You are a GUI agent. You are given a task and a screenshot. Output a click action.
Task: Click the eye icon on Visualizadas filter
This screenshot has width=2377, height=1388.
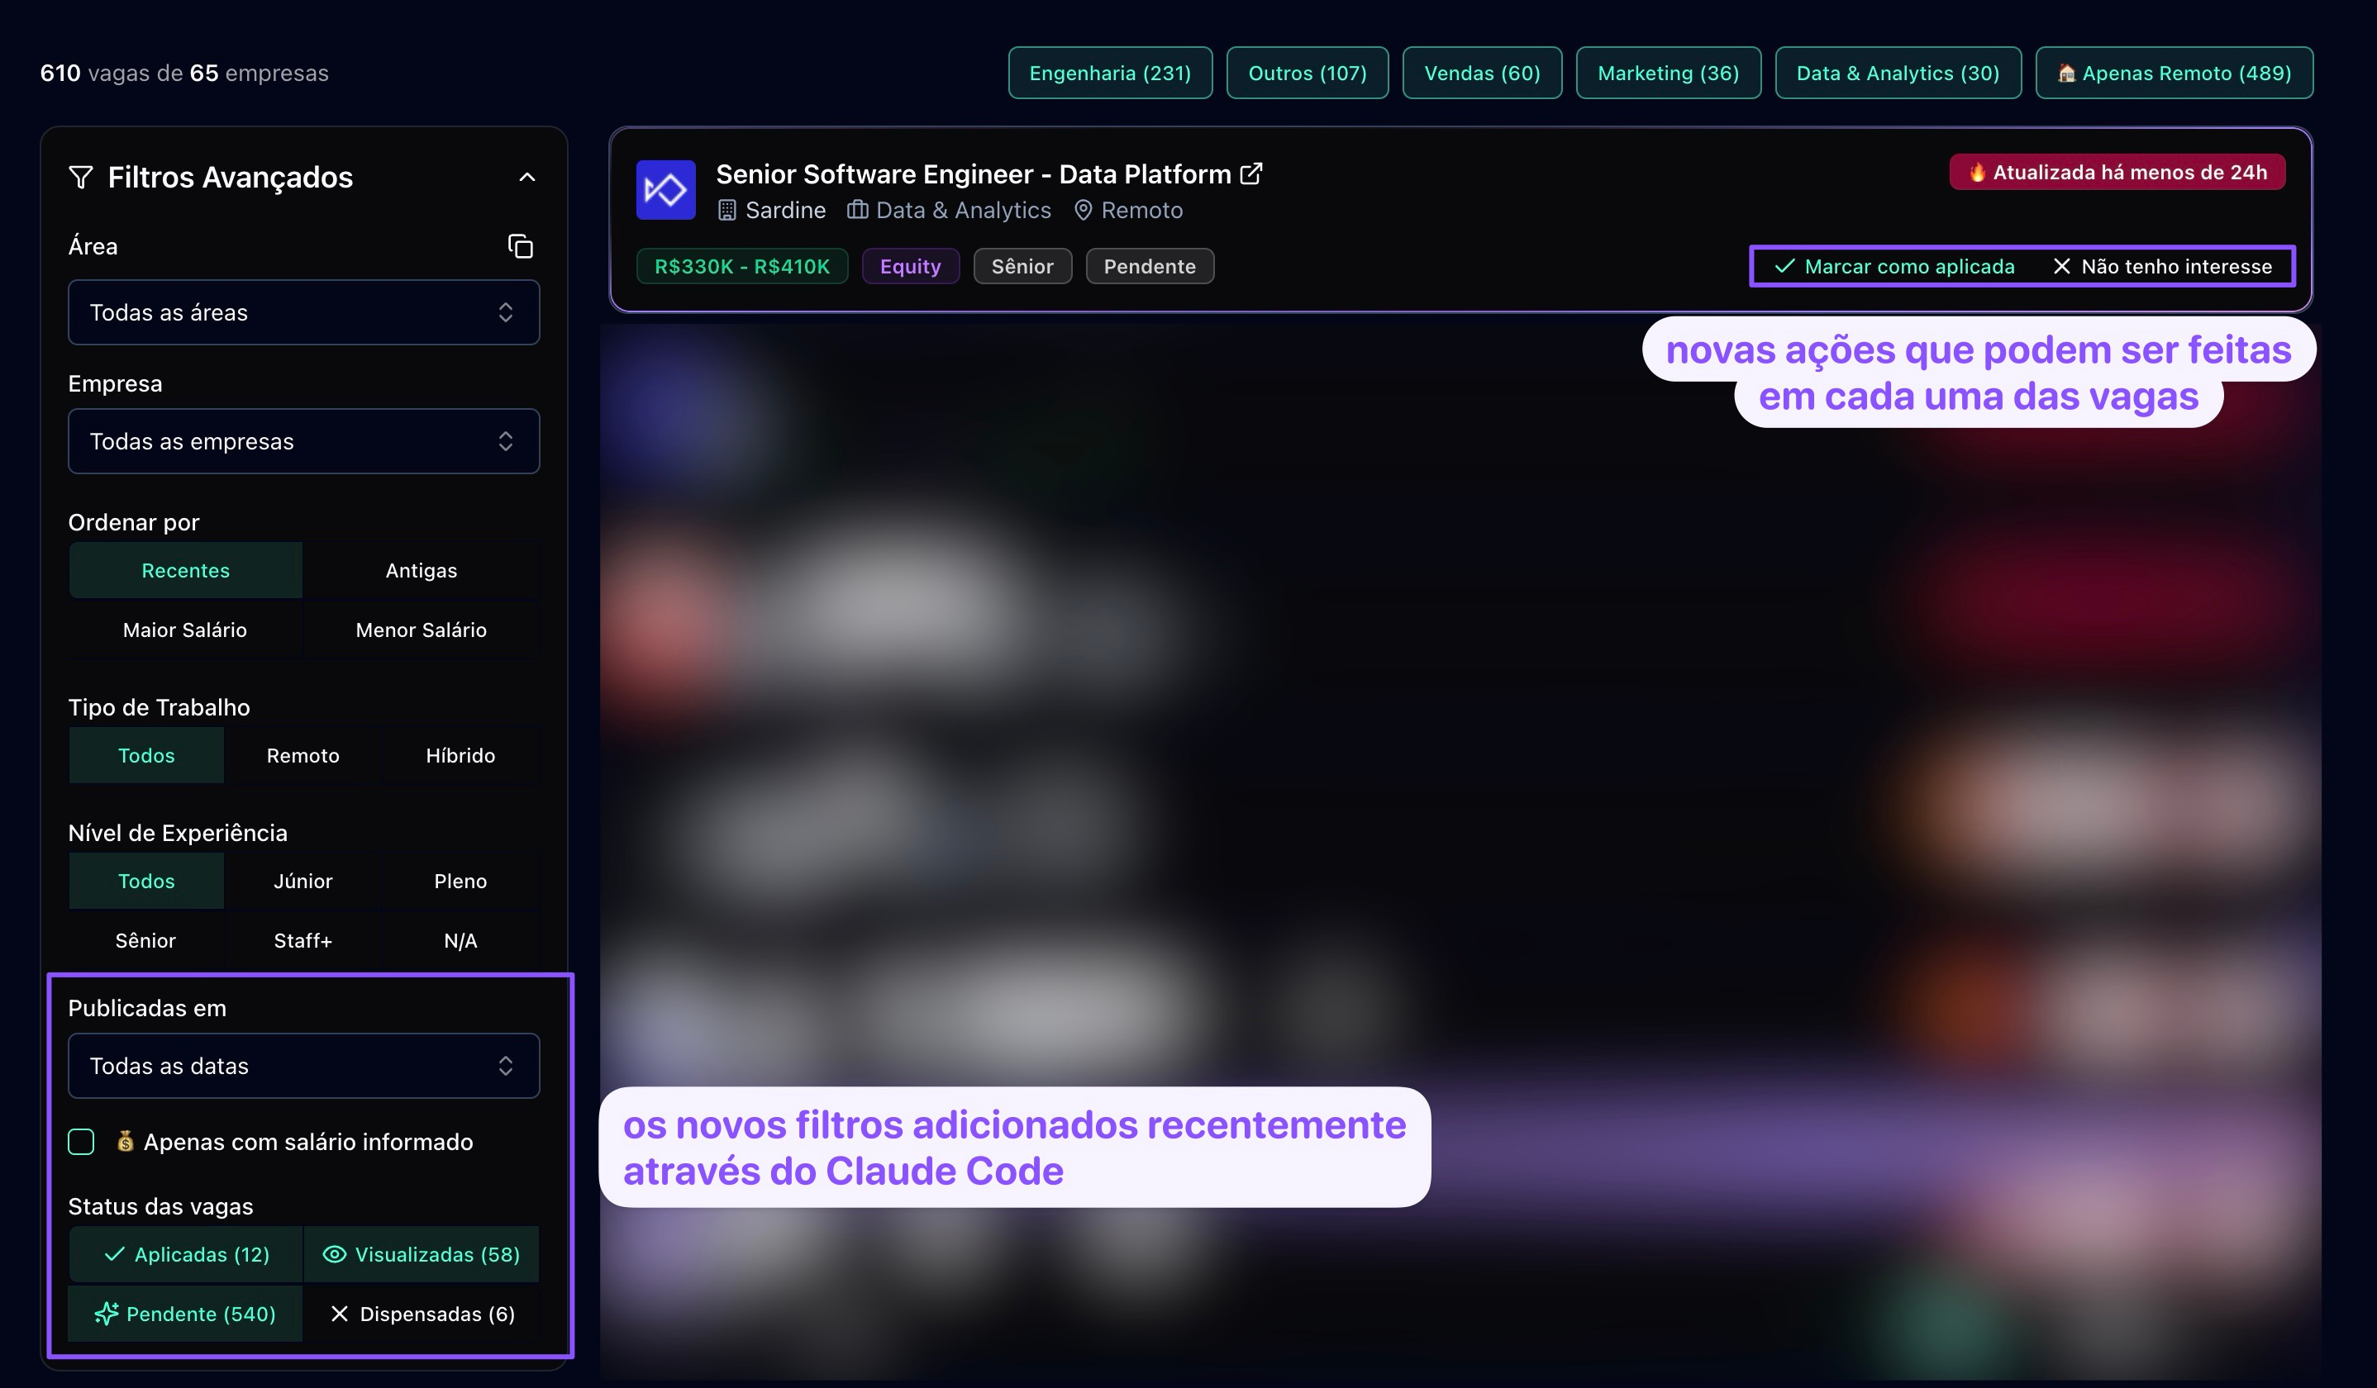pos(334,1254)
